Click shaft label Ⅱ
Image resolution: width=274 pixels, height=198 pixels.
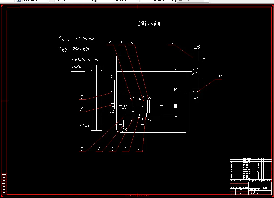(175, 115)
